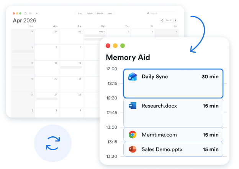Close the Memory Aid window with red button

108,46
